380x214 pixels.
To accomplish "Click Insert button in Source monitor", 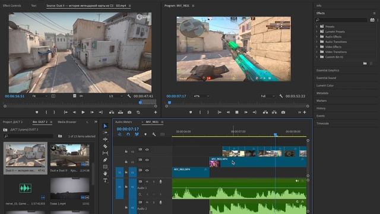I will (112, 112).
